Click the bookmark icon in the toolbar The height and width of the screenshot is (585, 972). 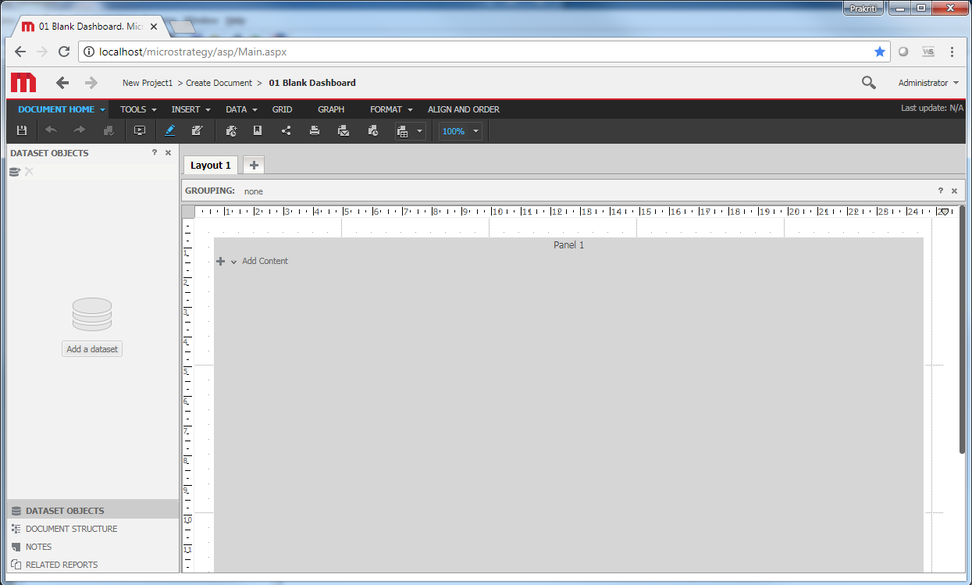[x=258, y=130]
